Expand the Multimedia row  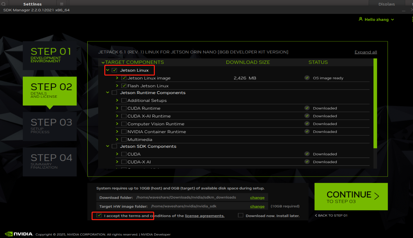(117, 139)
